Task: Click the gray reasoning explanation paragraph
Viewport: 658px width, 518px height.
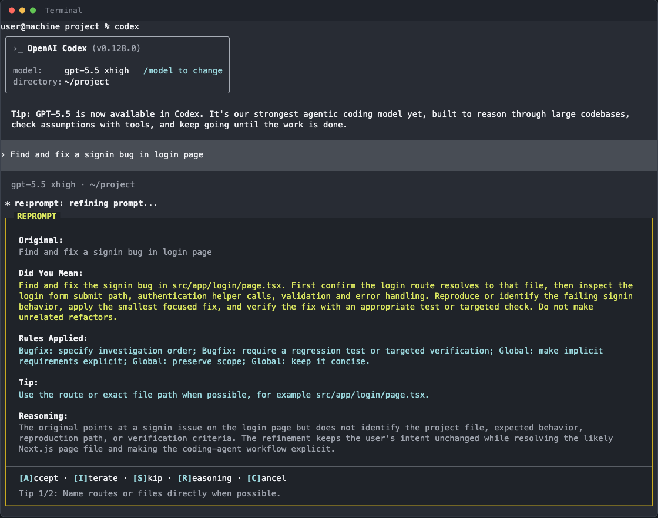Action: coord(315,438)
